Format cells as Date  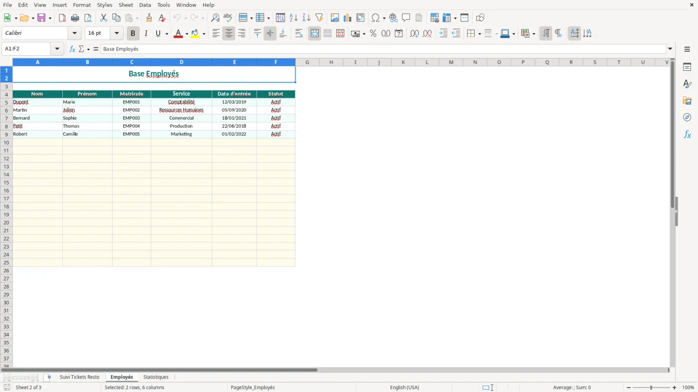(398, 34)
